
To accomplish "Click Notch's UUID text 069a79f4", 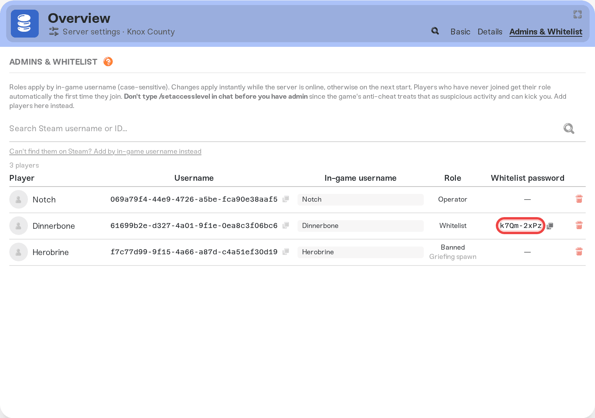I will (194, 199).
